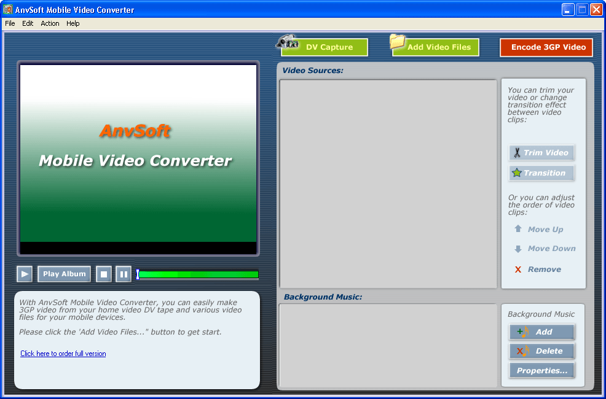
Task: Click the app icon in the title bar
Action: [8, 9]
